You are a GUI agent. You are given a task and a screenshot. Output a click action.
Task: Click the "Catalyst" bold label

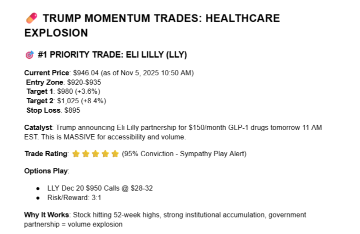38,128
